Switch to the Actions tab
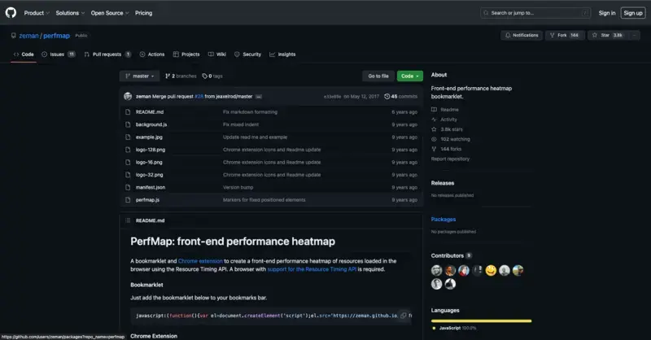Viewport: 651px width, 340px height. 152,54
